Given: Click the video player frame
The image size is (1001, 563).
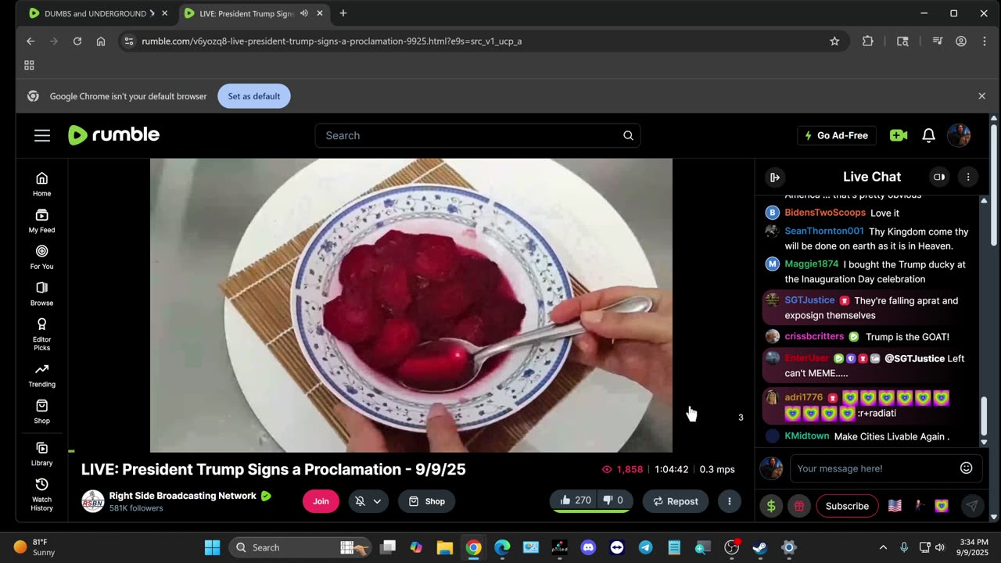Looking at the screenshot, I should [411, 305].
